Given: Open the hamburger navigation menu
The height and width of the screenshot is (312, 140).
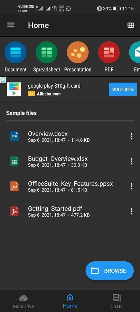Looking at the screenshot, I should (x=11, y=25).
